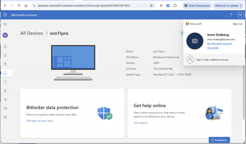Open My Microsoft account link
This screenshot has height=144, width=246.
[220, 44]
